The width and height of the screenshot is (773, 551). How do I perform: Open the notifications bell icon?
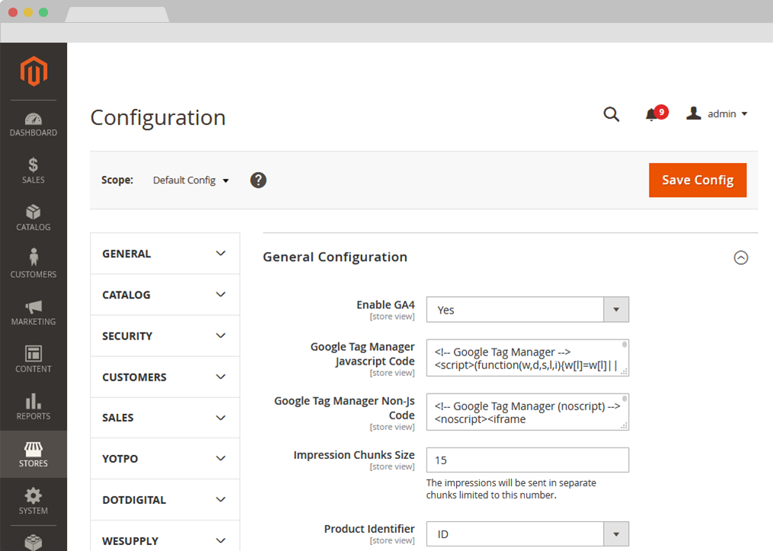[651, 114]
